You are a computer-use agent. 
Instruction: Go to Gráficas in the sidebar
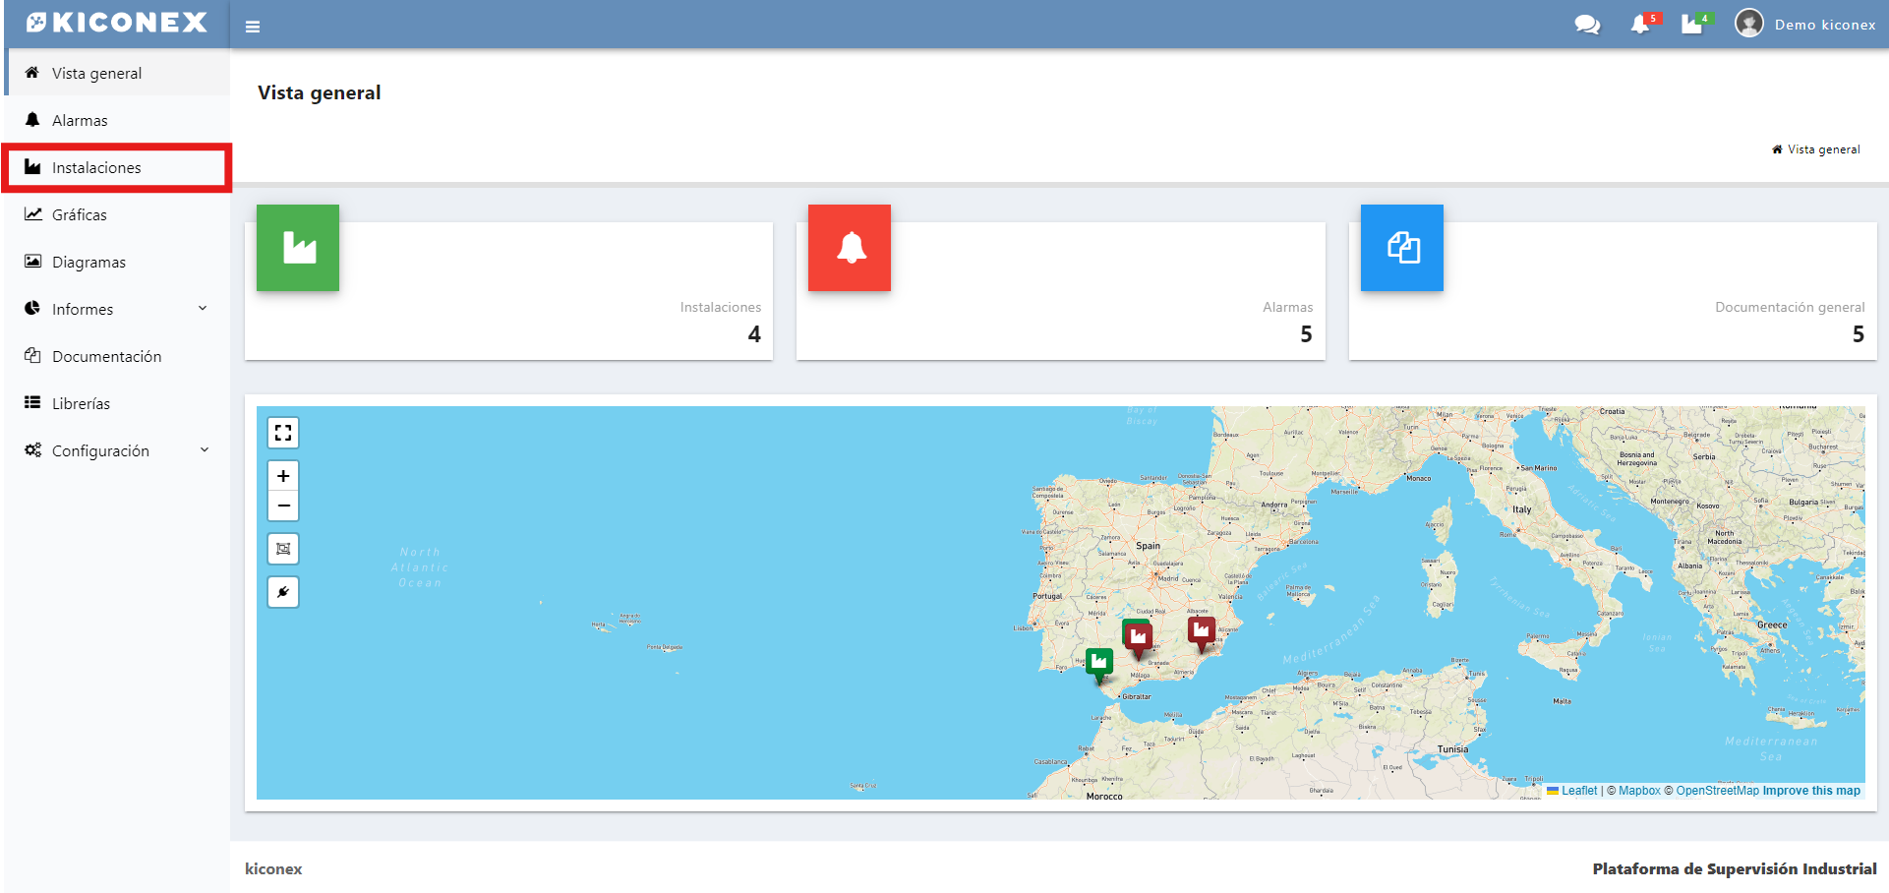(x=79, y=214)
